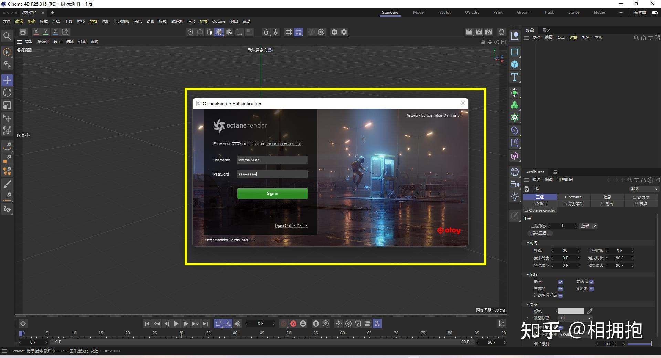Click the Password input field

(272, 174)
